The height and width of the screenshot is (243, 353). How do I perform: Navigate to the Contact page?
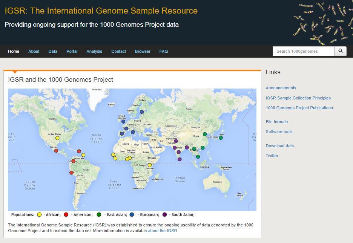(119, 51)
